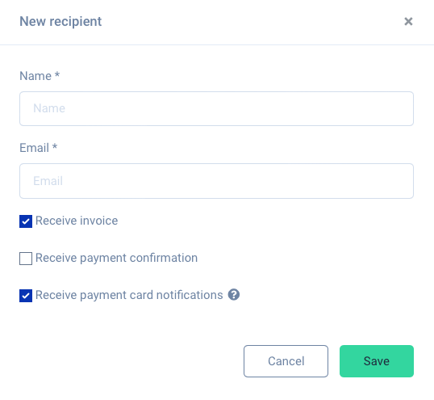Screen dimensions: 434x400
Task: Select the 'New recipient' dialog title
Action: click(61, 21)
